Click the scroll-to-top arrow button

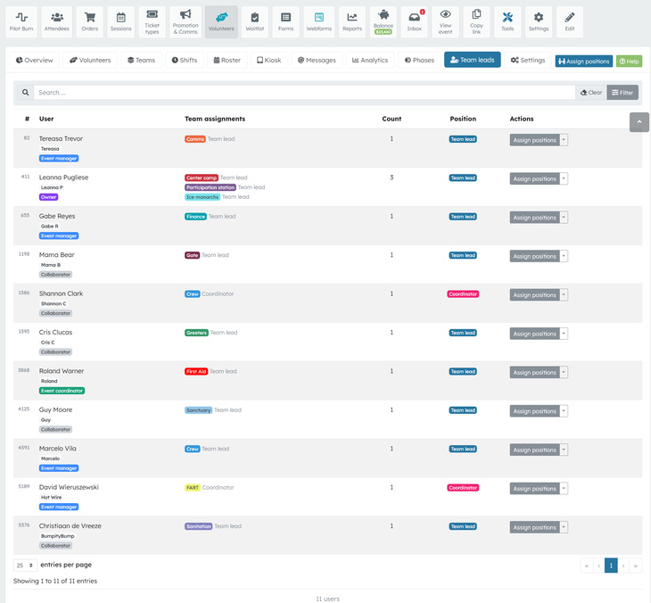tap(639, 122)
